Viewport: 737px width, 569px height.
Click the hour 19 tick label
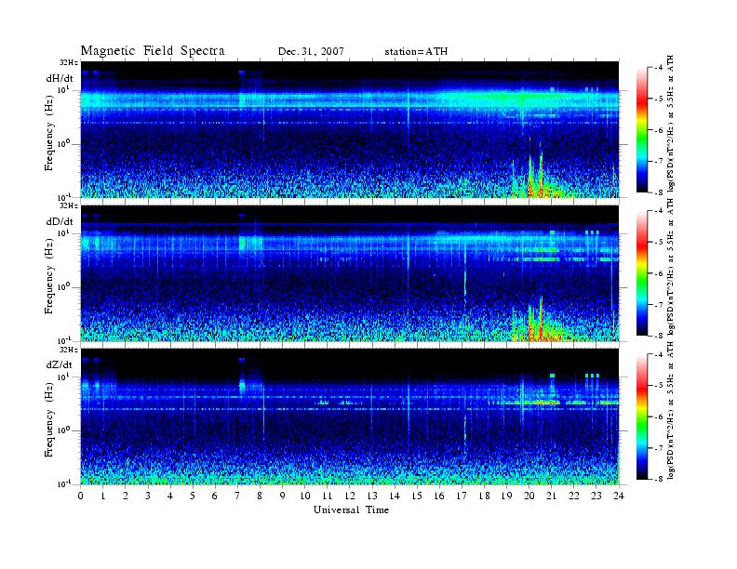pos(506,496)
